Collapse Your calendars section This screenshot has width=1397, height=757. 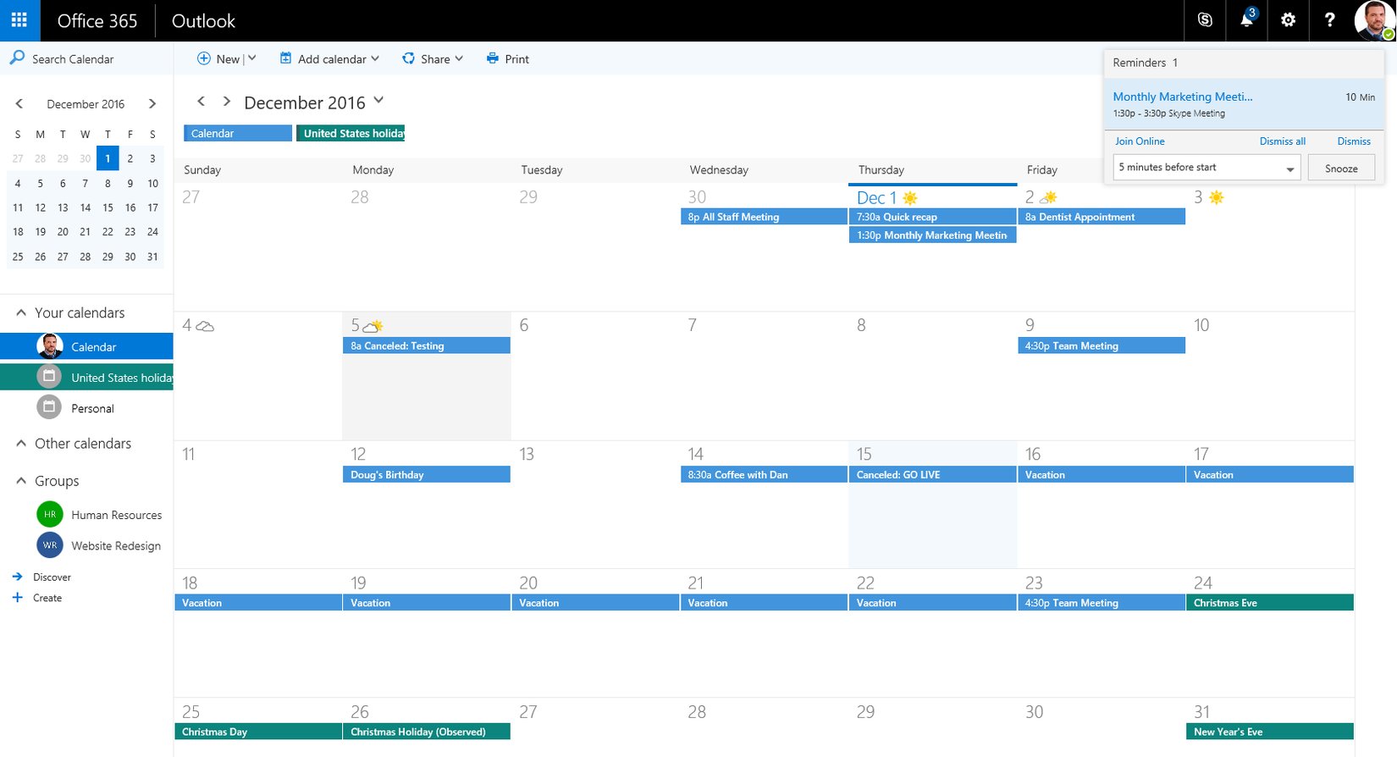click(21, 312)
